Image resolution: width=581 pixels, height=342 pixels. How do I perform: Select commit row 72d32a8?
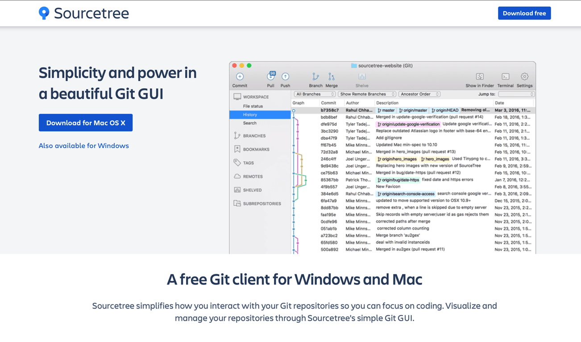413,152
